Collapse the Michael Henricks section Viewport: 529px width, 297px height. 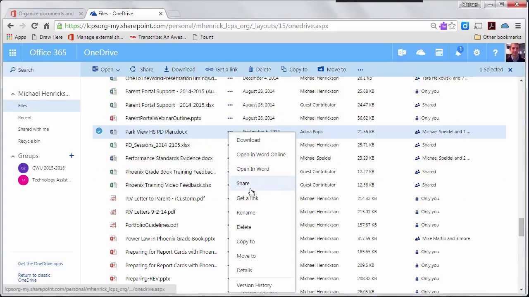[13, 94]
